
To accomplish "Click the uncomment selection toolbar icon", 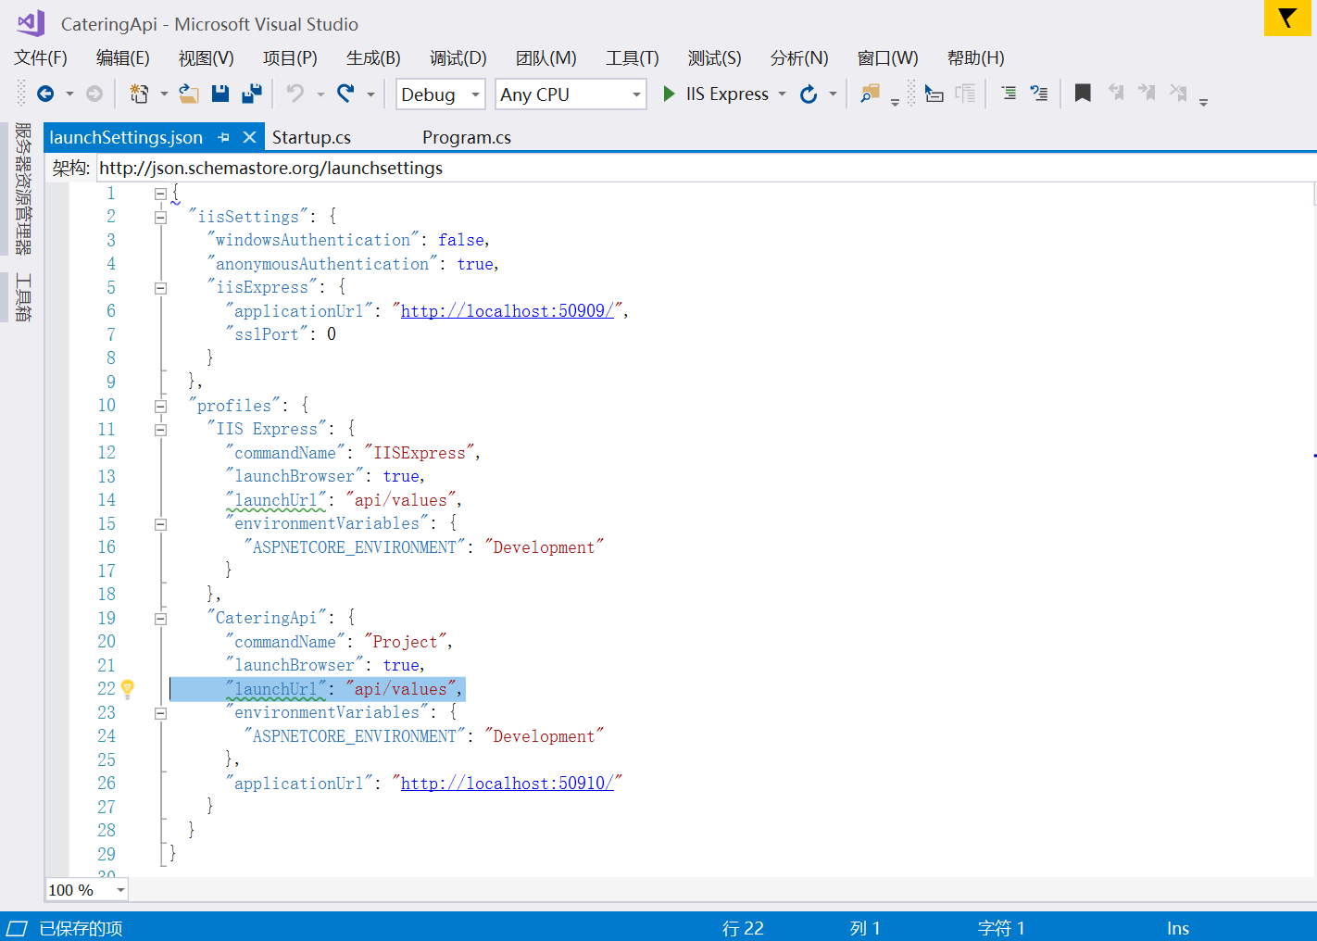I will pyautogui.click(x=966, y=94).
